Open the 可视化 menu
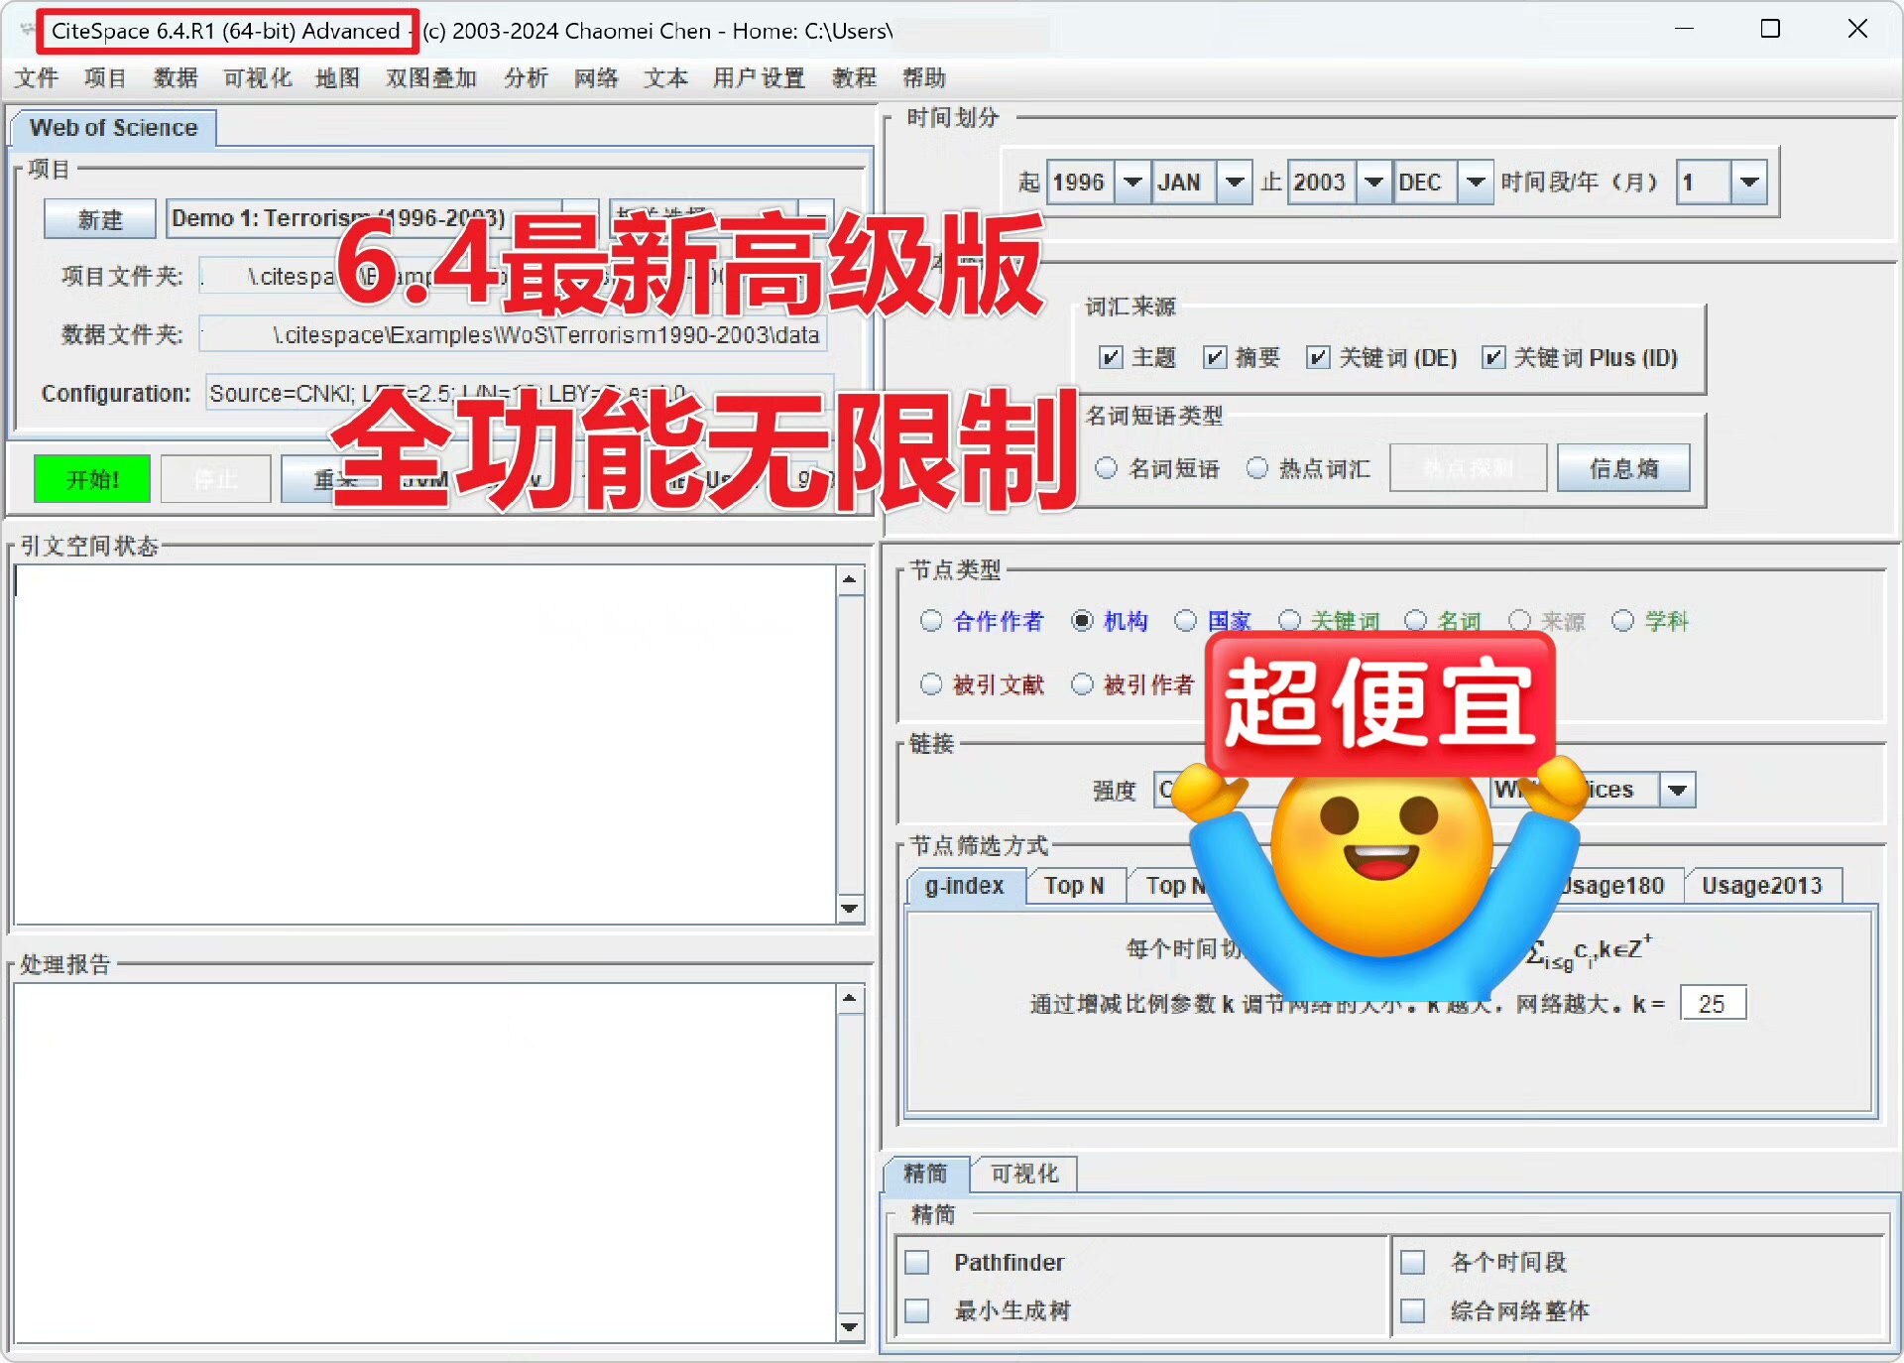 257,77
